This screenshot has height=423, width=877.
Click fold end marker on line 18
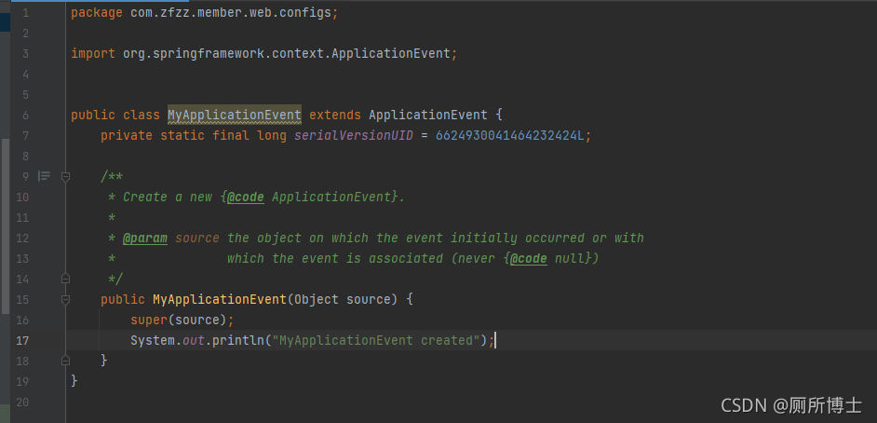click(x=65, y=360)
